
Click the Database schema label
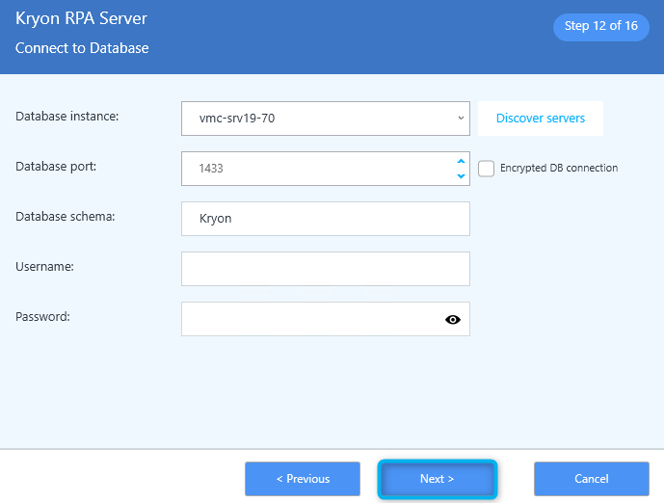66,217
